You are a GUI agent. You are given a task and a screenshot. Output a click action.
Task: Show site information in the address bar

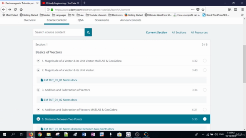pos(48,10)
